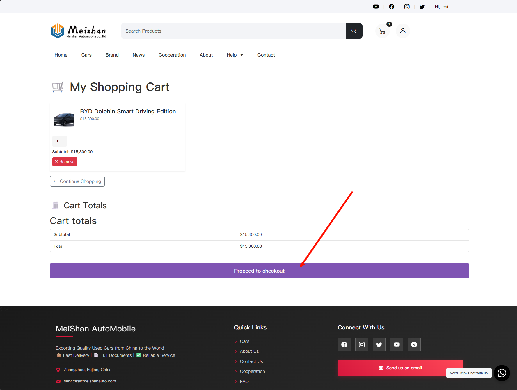Open the YouTube icon in top bar
This screenshot has width=517, height=390.
[376, 7]
